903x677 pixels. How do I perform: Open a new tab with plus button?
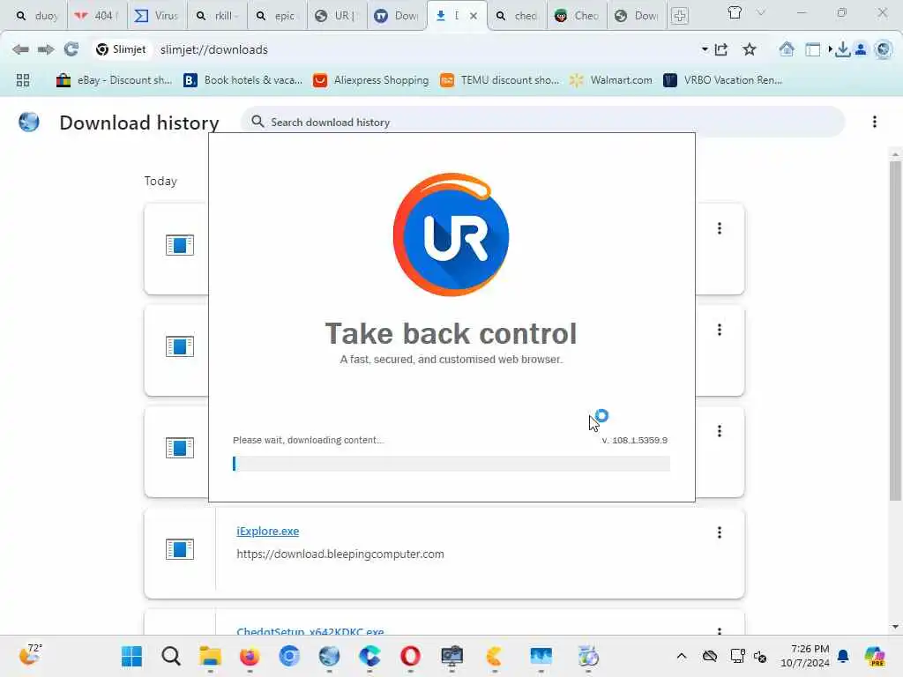pyautogui.click(x=680, y=16)
